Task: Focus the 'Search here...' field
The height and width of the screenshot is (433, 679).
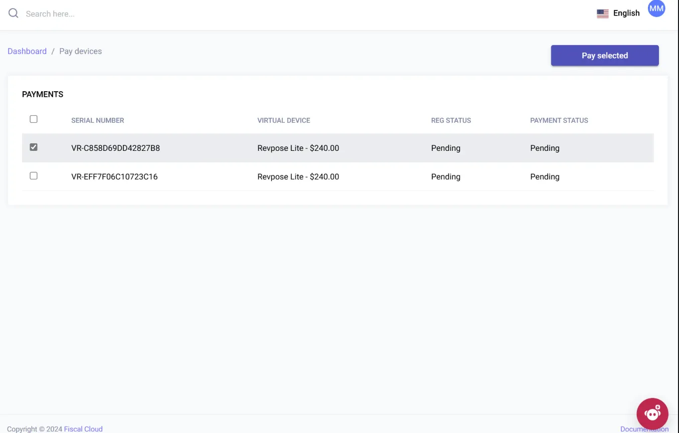Action: point(50,14)
